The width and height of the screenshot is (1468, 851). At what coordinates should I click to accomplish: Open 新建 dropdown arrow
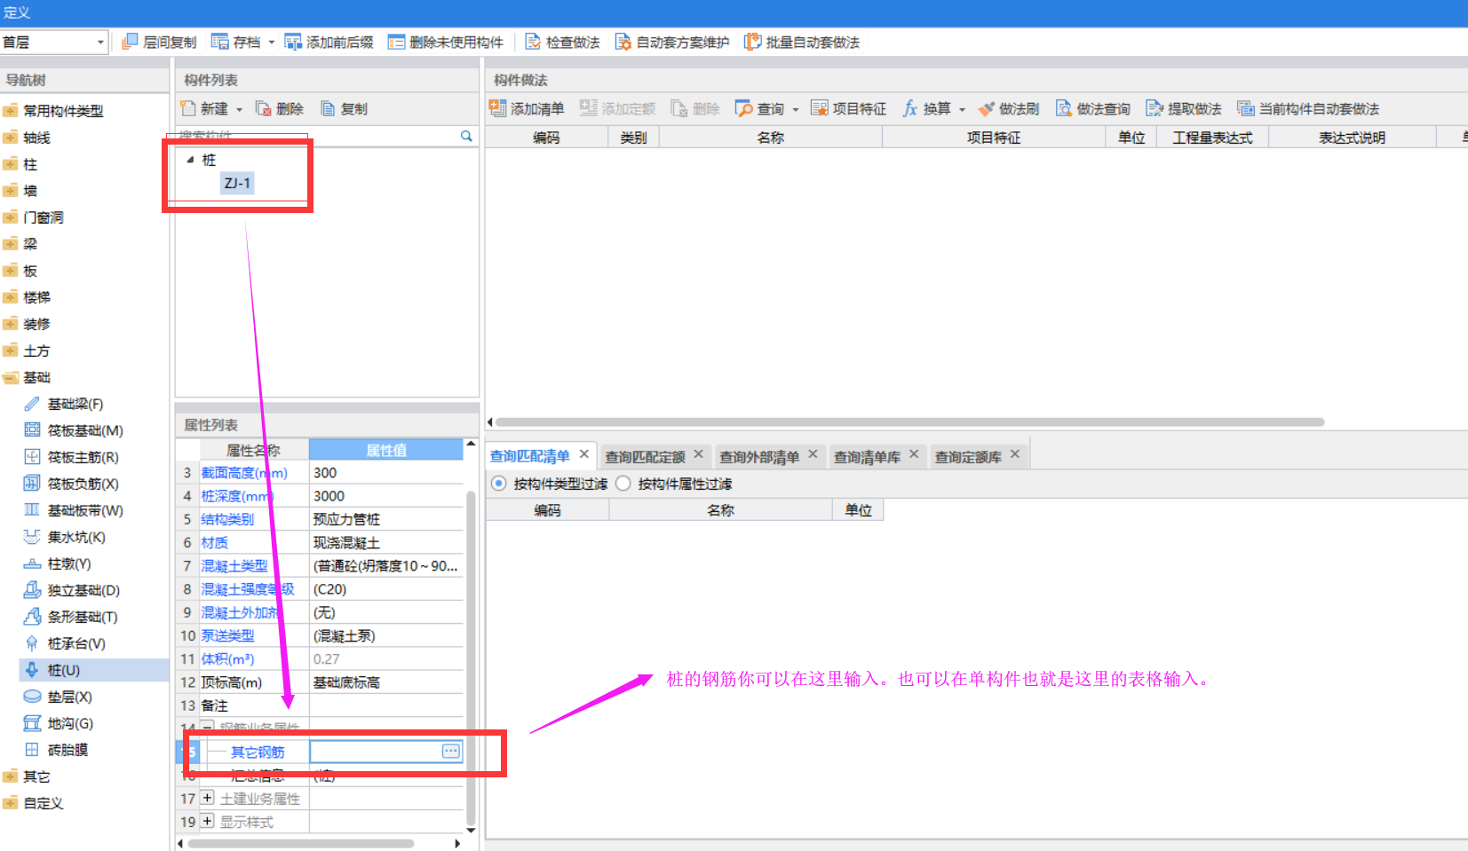click(239, 109)
